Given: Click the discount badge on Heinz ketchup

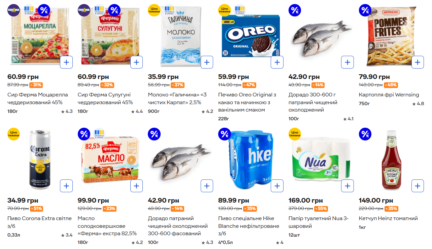Looking at the screenshot, I should (x=365, y=134).
